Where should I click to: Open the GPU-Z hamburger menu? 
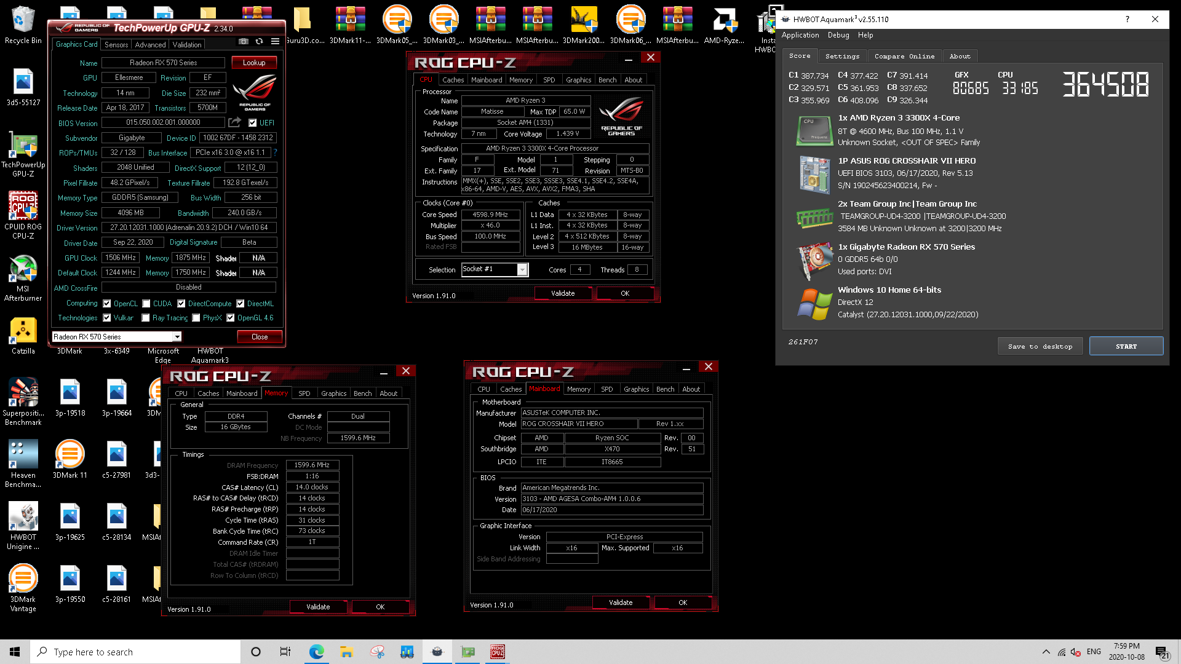tap(275, 42)
